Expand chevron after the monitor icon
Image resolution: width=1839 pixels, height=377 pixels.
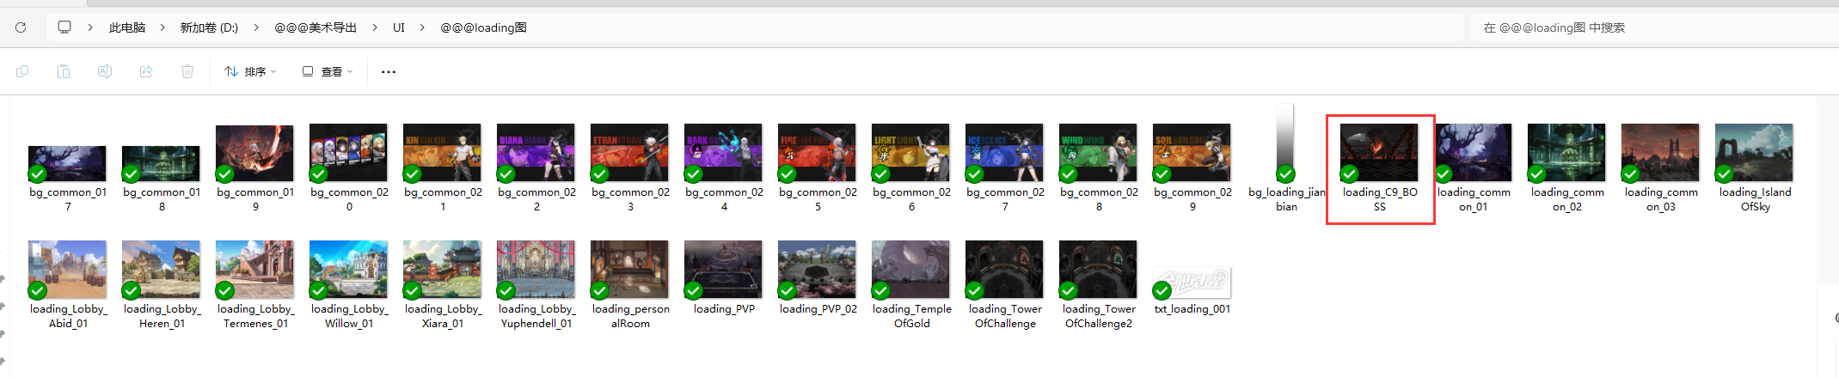pos(90,27)
